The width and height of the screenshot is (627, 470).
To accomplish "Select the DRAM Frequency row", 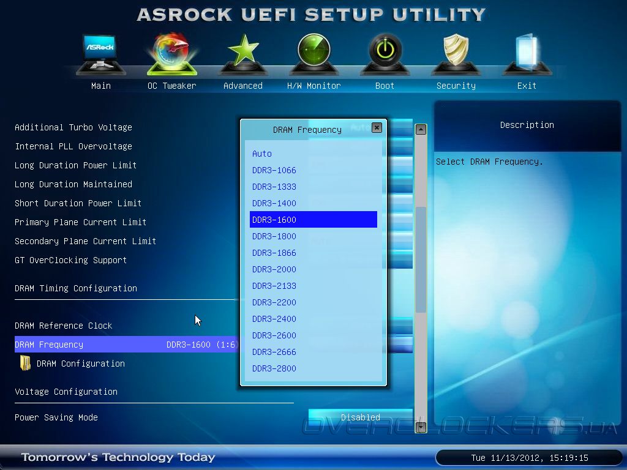I will coord(126,344).
